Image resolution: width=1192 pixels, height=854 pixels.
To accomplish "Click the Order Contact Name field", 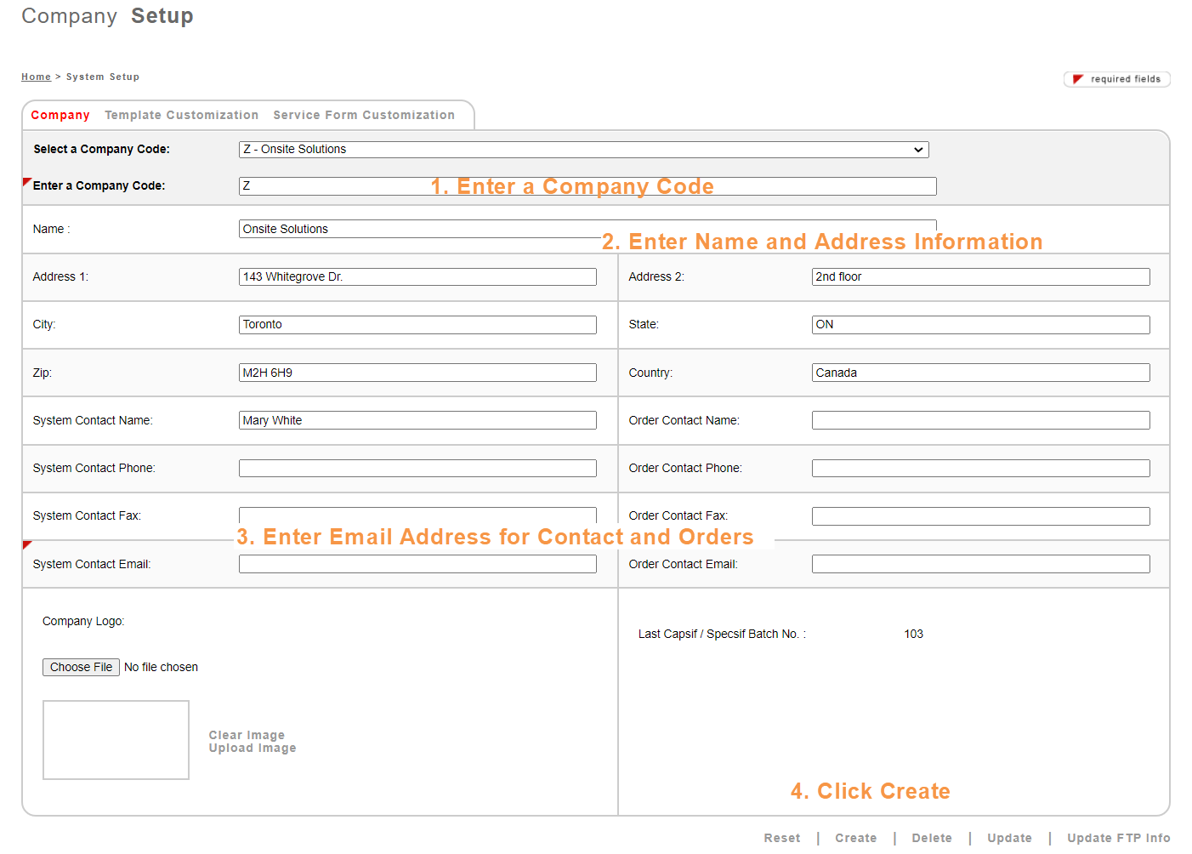I will [980, 420].
